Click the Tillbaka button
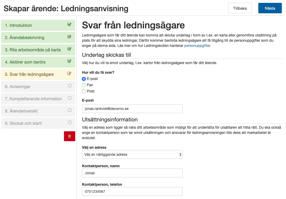 tap(240, 8)
